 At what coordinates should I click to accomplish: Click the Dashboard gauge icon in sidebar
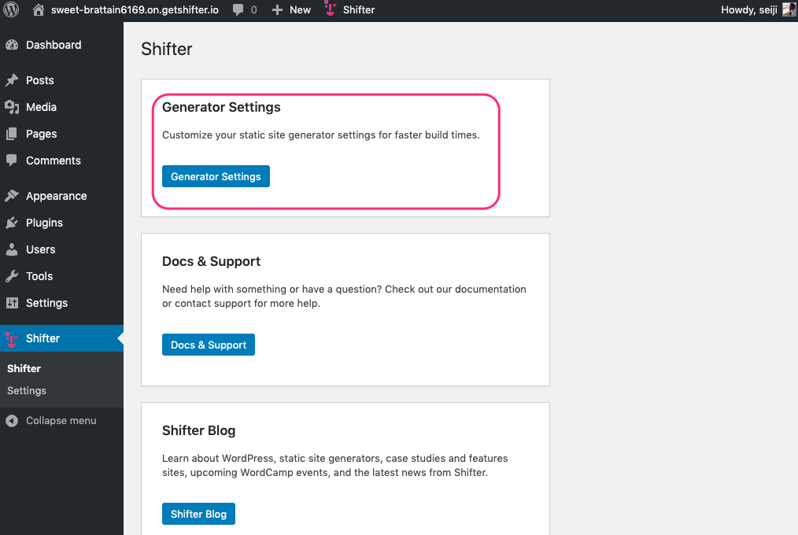12,45
